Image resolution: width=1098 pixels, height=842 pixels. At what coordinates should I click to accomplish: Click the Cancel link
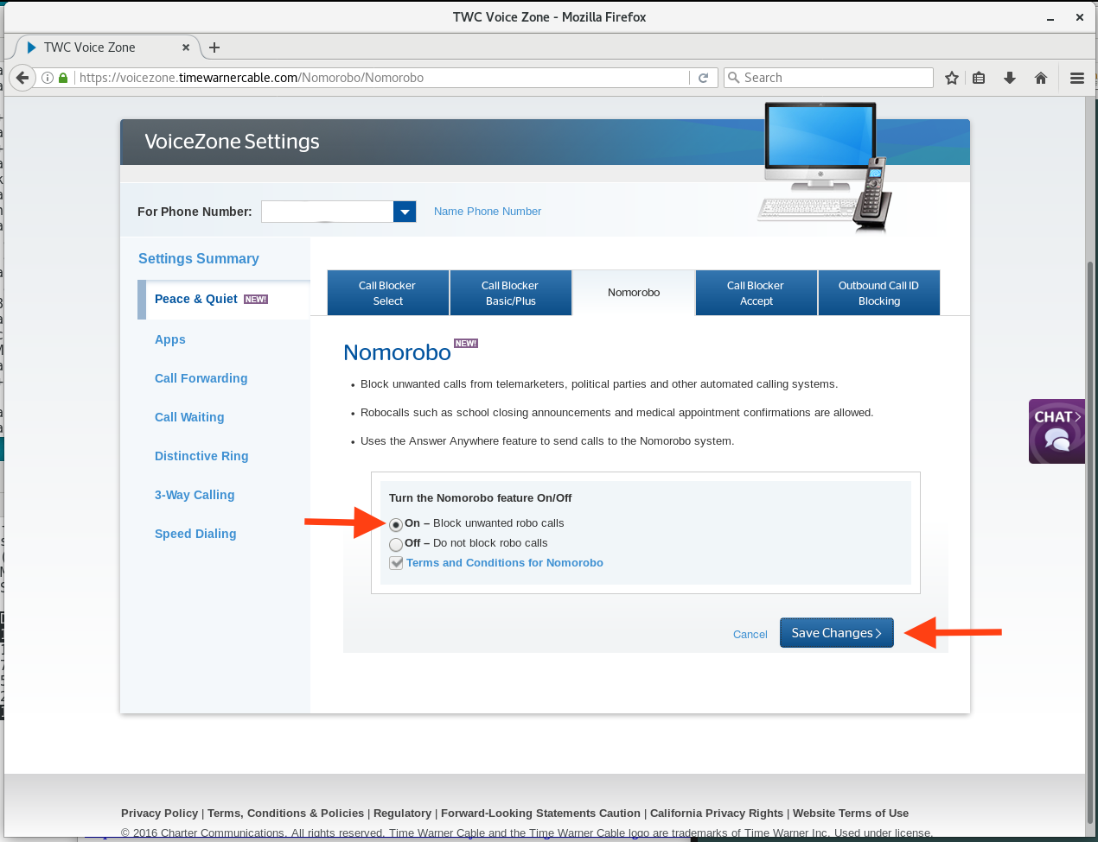pos(750,635)
